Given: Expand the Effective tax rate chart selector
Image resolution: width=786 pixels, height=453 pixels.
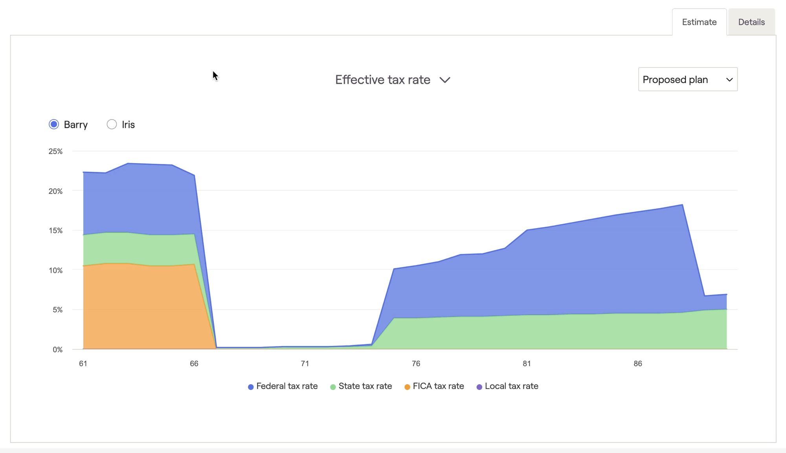Looking at the screenshot, I should (x=382, y=80).
